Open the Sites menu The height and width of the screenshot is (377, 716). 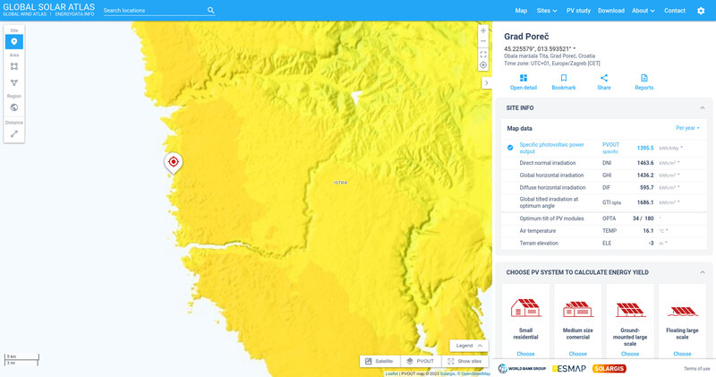point(546,11)
